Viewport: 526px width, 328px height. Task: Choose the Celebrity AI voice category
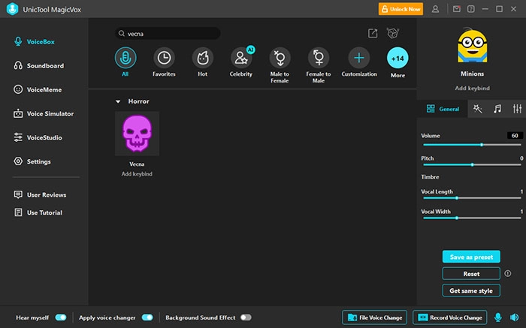coord(241,58)
